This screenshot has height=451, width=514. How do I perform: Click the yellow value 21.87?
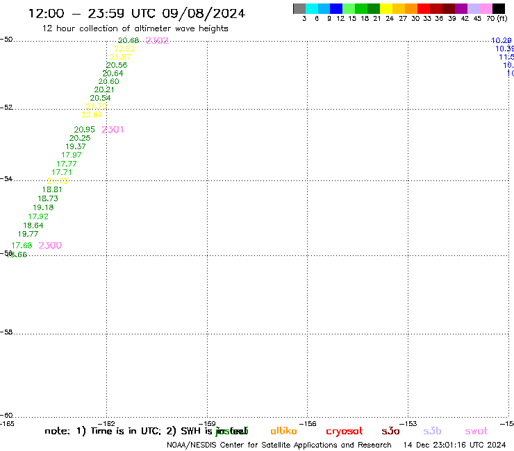click(x=120, y=57)
